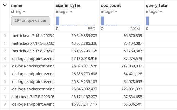Click the first doc_count histogram bar

(102, 21)
